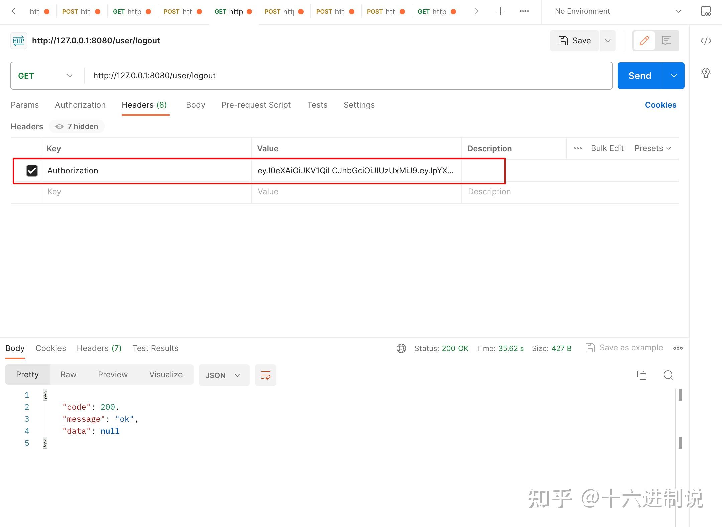This screenshot has height=527, width=722.
Task: Show the 7 hidden headers
Action: 77,126
